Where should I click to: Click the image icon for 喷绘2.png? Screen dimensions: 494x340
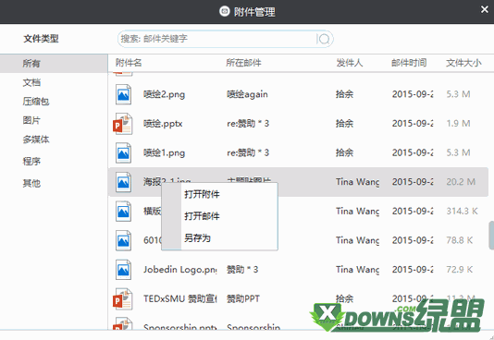click(123, 94)
